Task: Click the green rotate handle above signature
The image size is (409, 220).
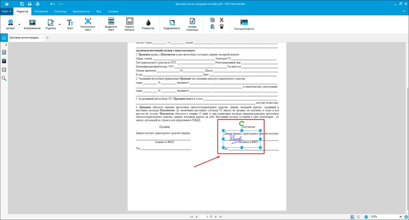Action: (x=242, y=124)
